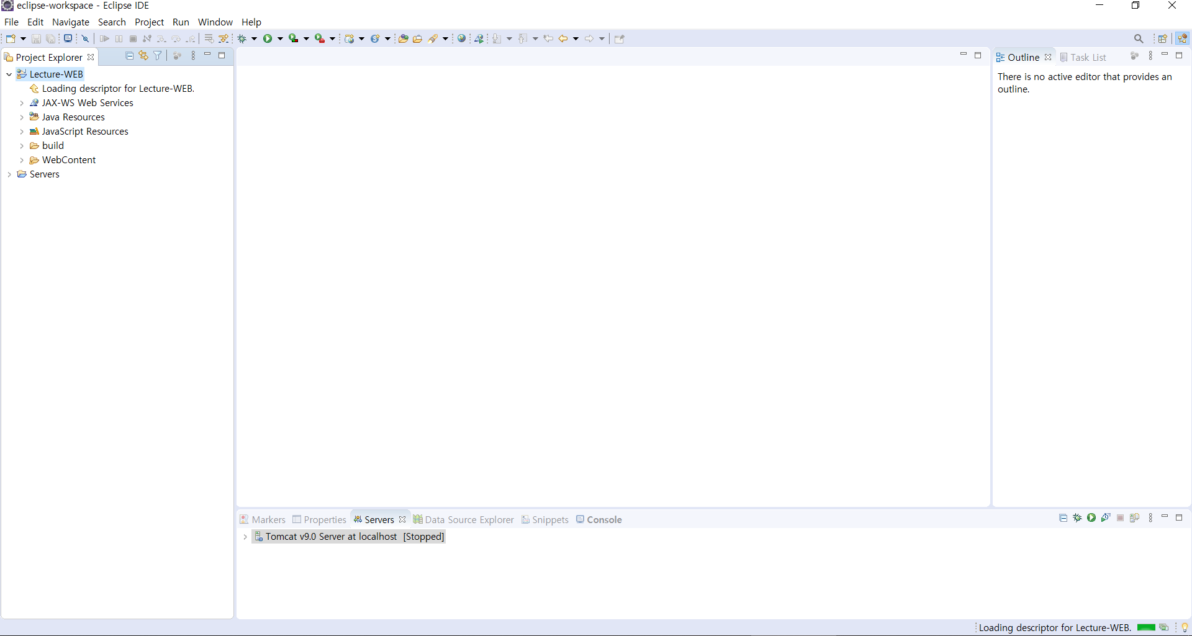Expand the Java Resources tree node

22,117
